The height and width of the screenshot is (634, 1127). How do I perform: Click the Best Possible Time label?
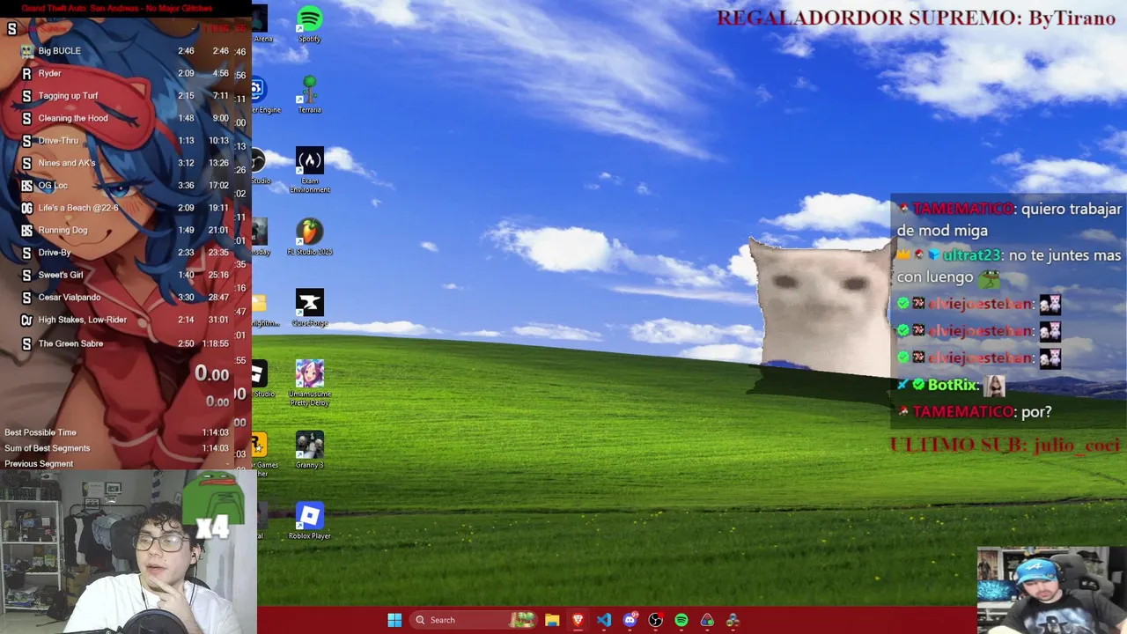point(41,432)
